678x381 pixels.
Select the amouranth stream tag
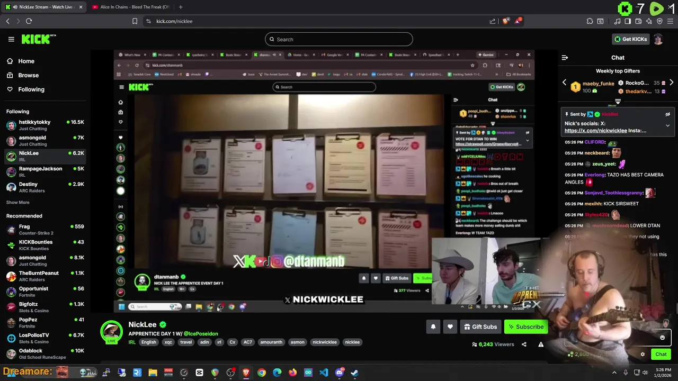pyautogui.click(x=271, y=342)
